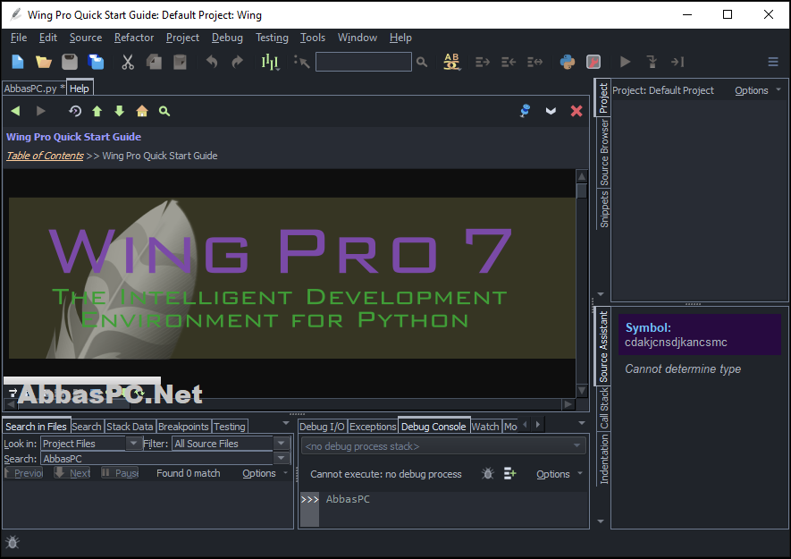
Task: Go to previous help page up arrow
Action: point(97,111)
